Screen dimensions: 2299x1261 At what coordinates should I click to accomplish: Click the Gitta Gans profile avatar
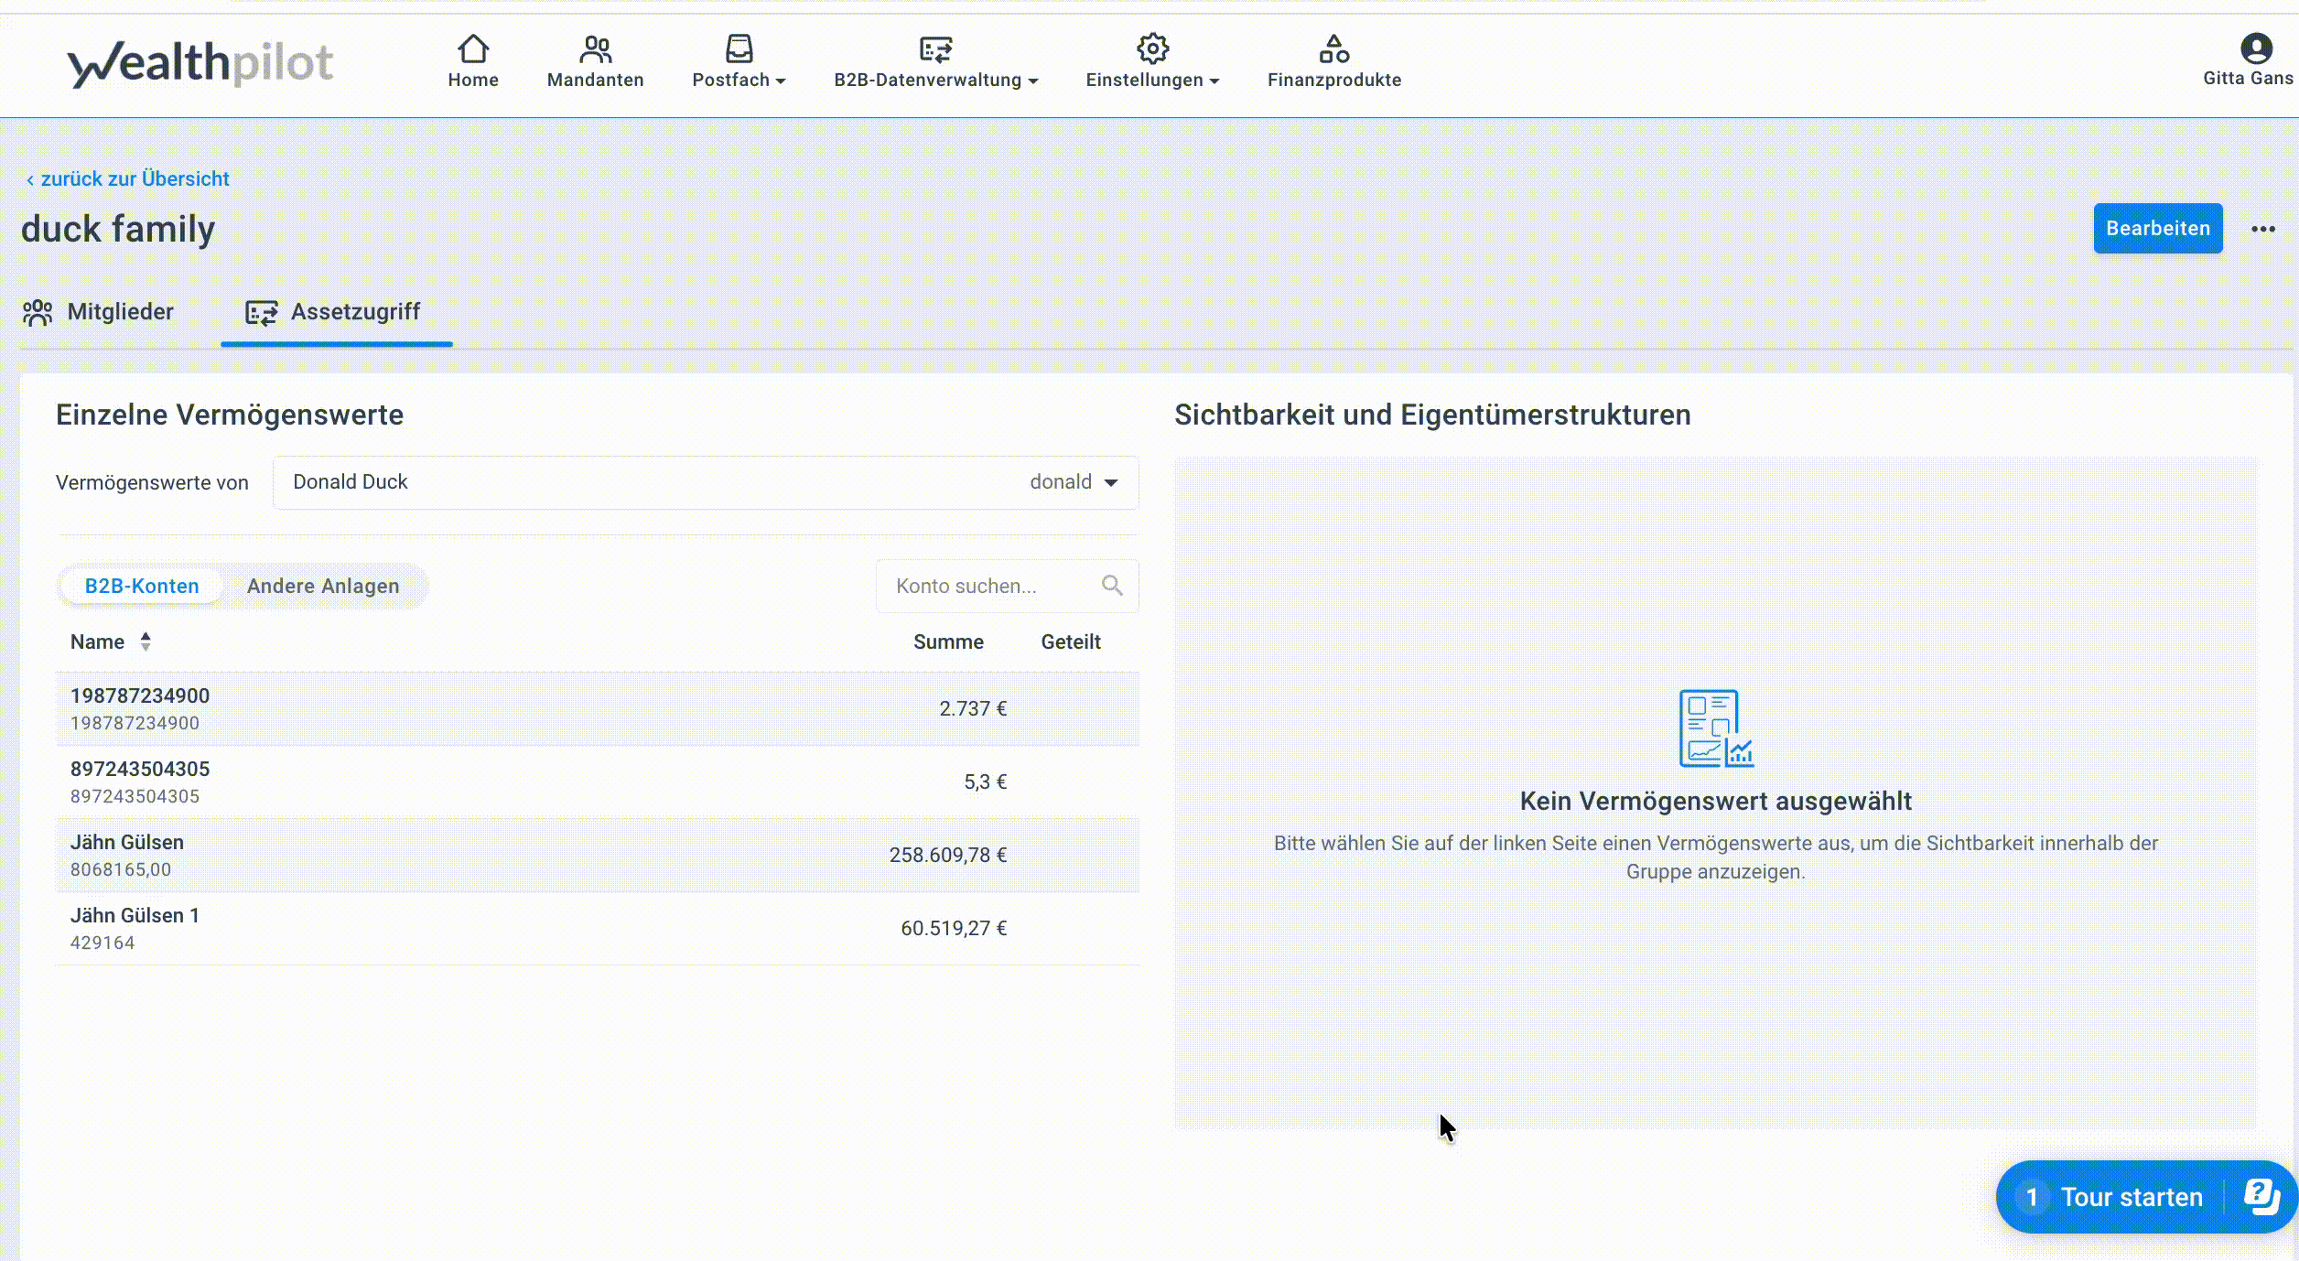click(x=2255, y=48)
